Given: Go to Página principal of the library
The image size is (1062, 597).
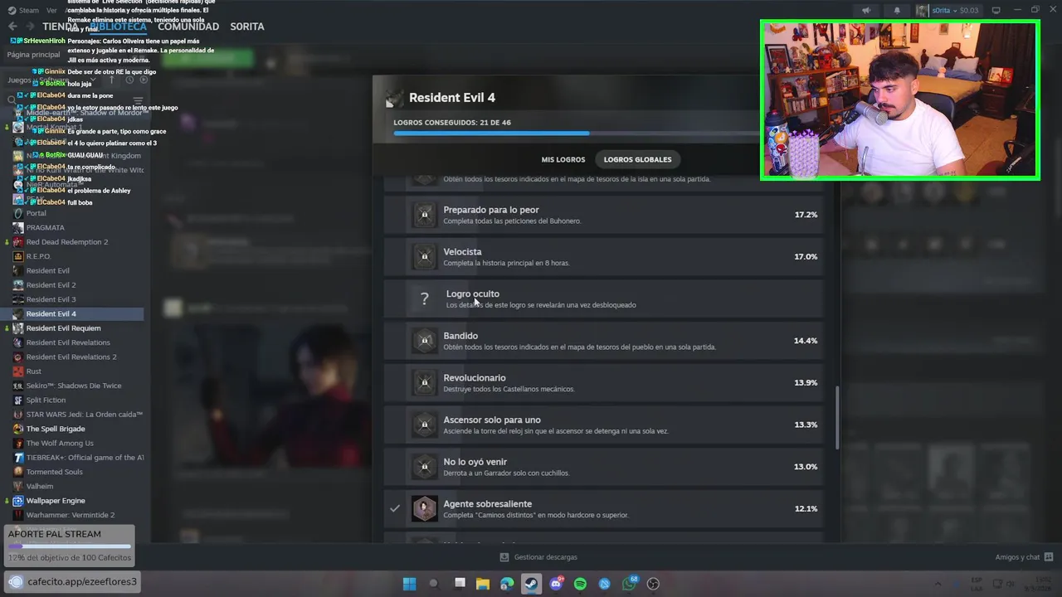Looking at the screenshot, I should (33, 55).
